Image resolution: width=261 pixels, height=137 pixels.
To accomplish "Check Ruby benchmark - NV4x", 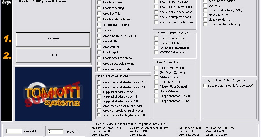I will pos(157,96).
